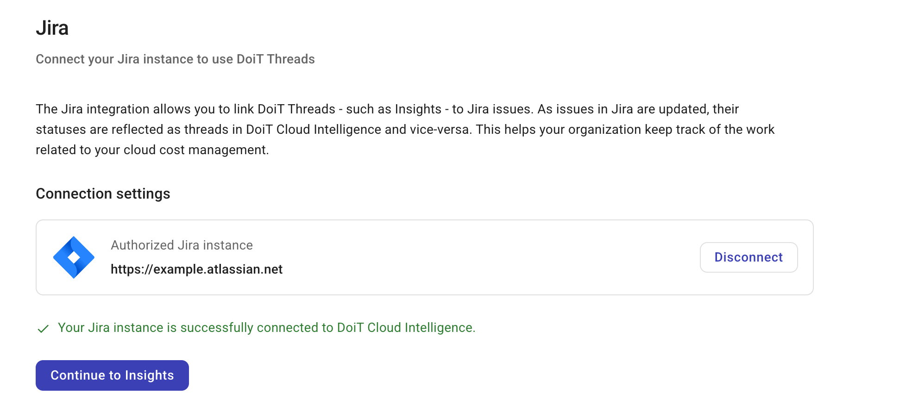Click inside the connection settings panel
This screenshot has height=412, width=912.
[x=424, y=257]
